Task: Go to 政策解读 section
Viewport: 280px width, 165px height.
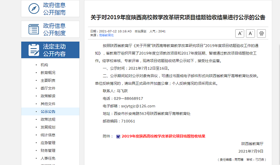Action: click(48, 96)
